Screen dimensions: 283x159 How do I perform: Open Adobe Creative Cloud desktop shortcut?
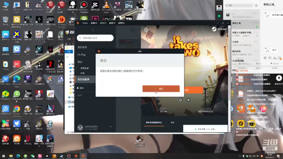pos(17,7)
